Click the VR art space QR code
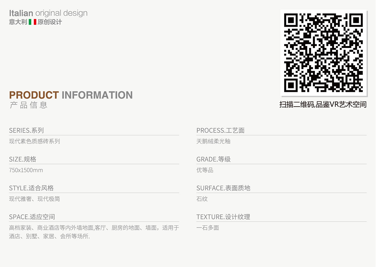 coord(323,53)
